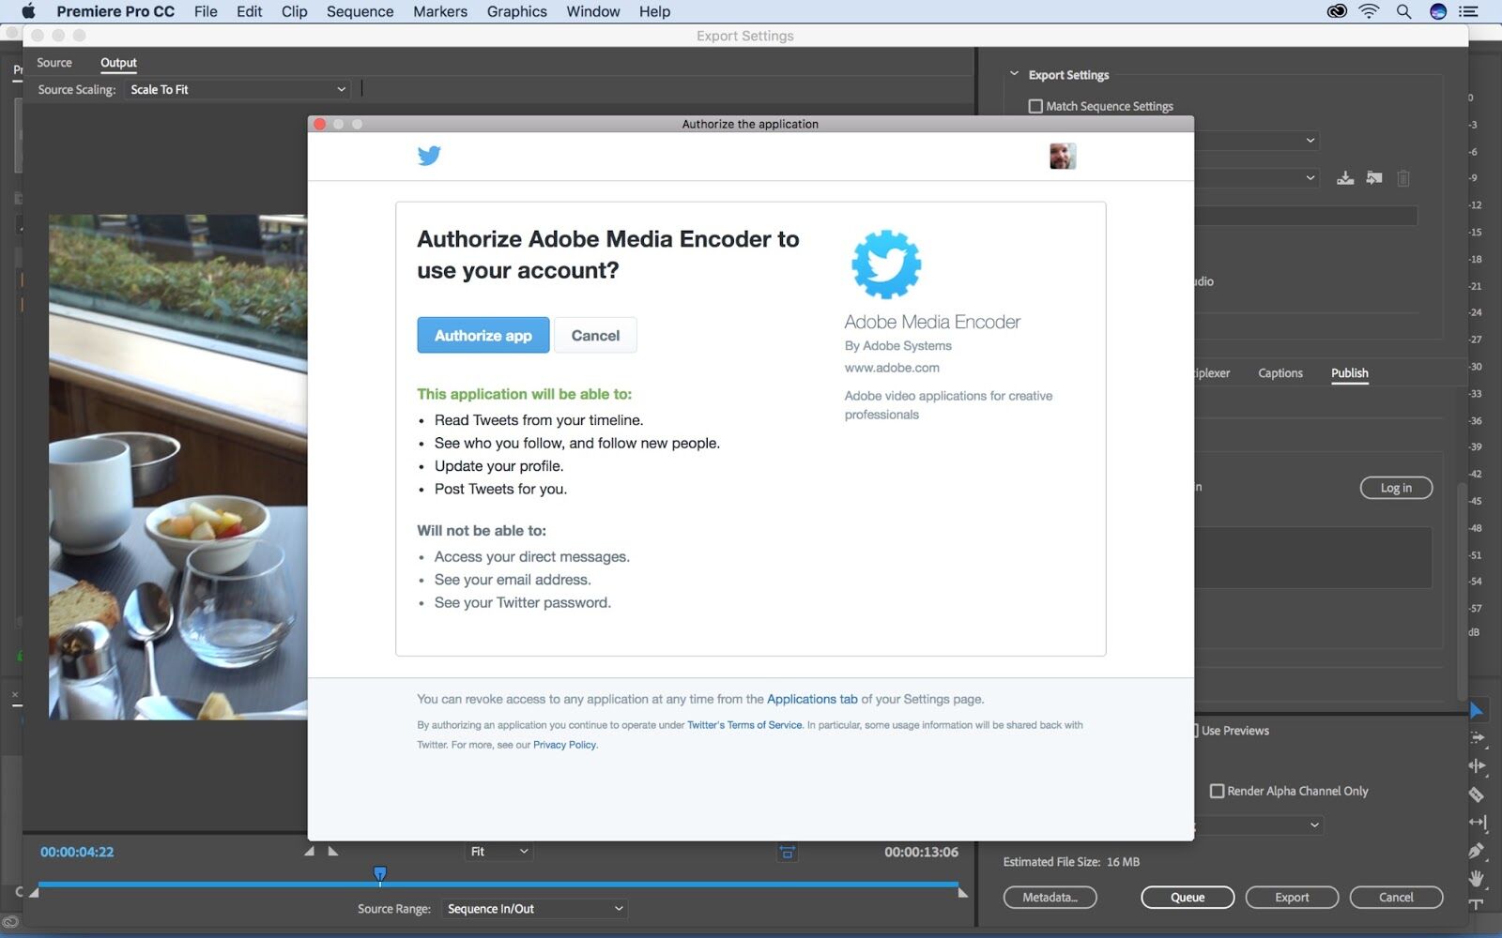
Task: Open the Source Range Sequence In/Out dropdown
Action: pyautogui.click(x=533, y=908)
